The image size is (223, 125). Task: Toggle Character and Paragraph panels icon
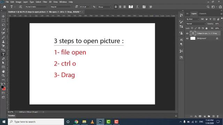pos(144,7)
